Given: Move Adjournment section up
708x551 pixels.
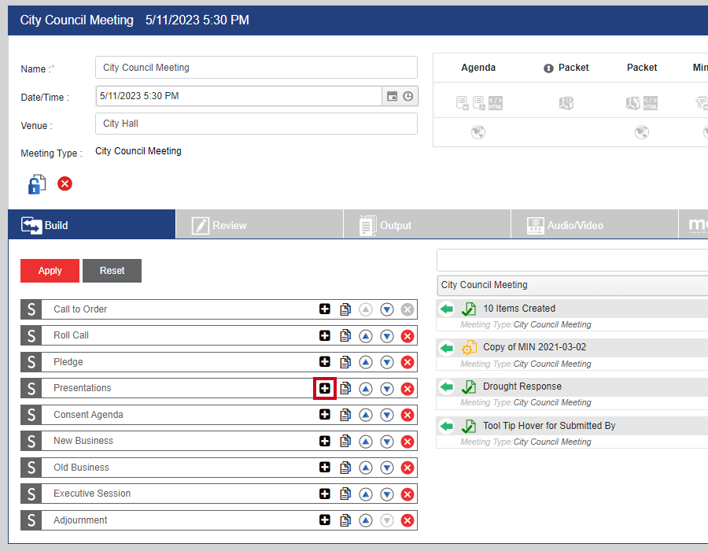Looking at the screenshot, I should (x=366, y=520).
